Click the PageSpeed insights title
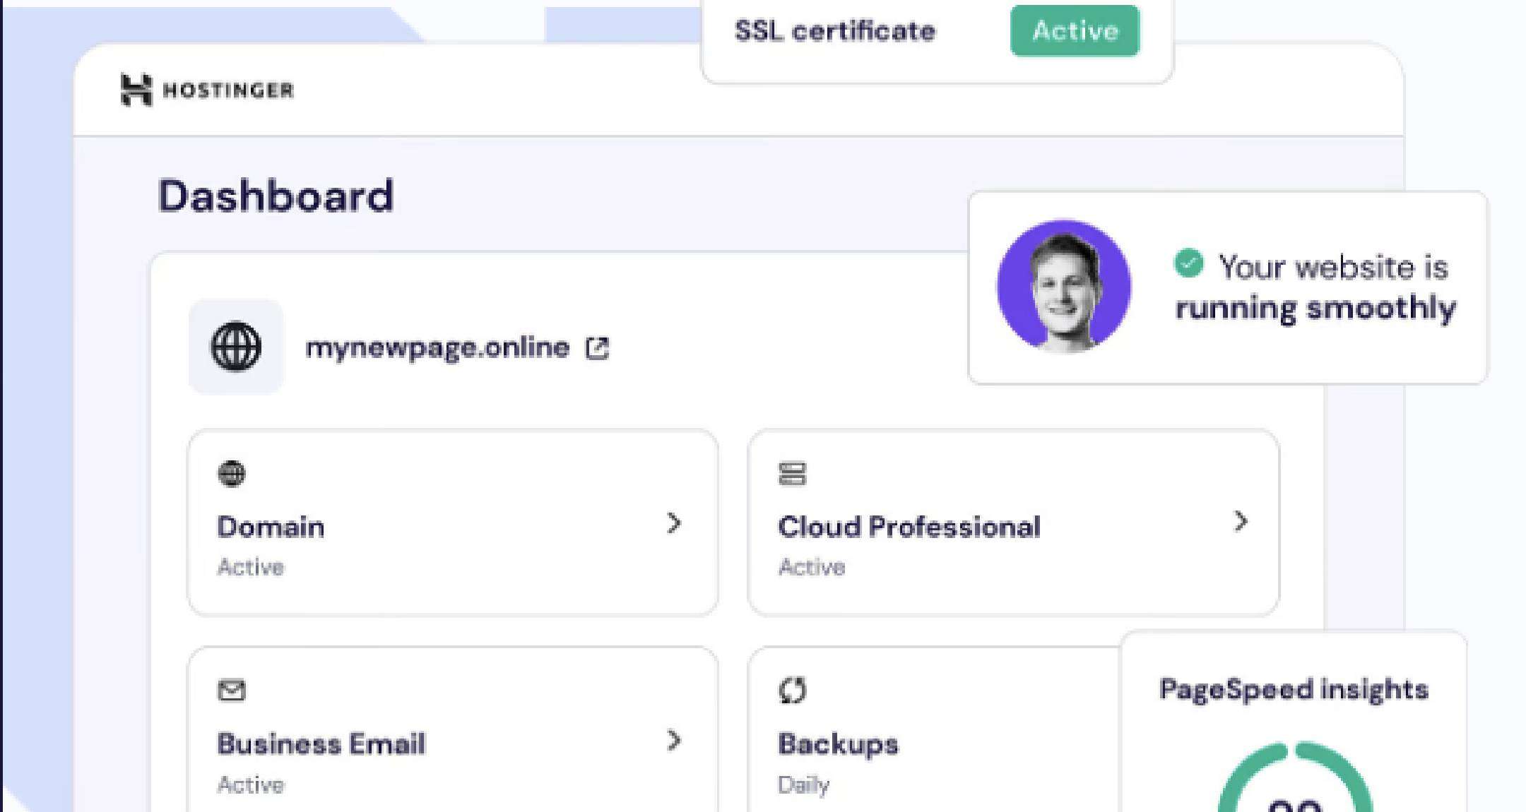Image resolution: width=1526 pixels, height=812 pixels. 1294,689
